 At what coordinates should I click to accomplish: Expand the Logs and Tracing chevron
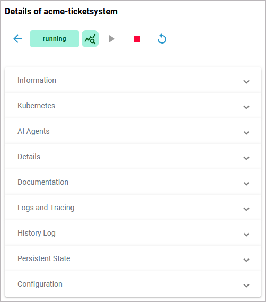click(x=246, y=209)
